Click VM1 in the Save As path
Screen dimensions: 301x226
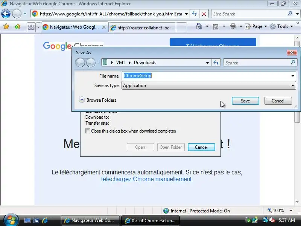120,63
